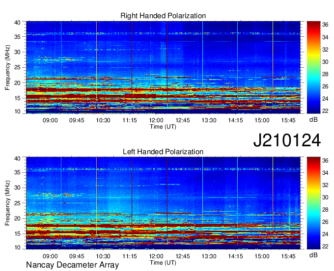Click the Right Handed Polarization title
Viewport: 334px width, 271px height.
[163, 16]
